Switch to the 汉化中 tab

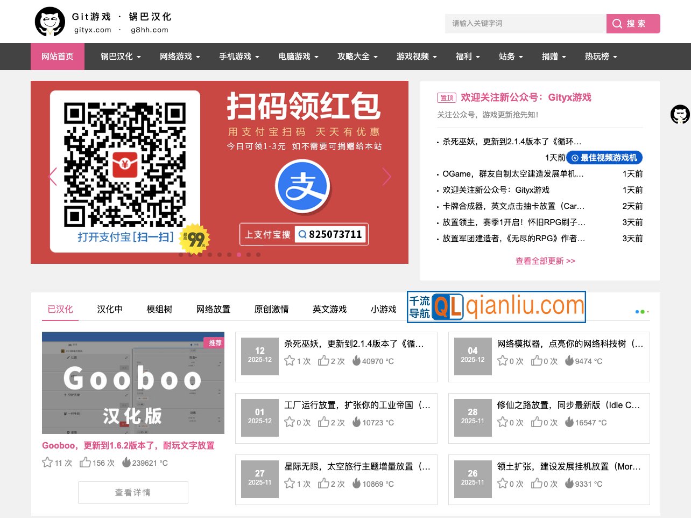(x=109, y=309)
